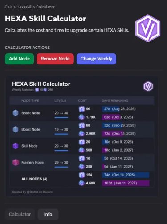
Task: Click the Sol Erda icon beside total 154
Action: coord(81,175)
